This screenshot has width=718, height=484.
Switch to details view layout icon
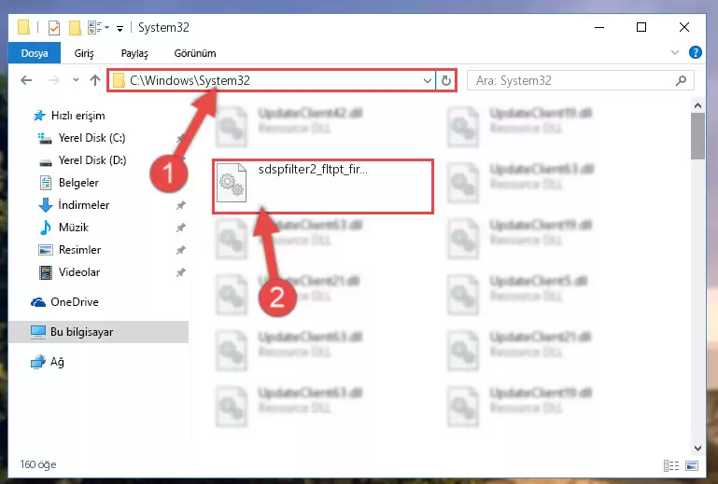coord(670,465)
